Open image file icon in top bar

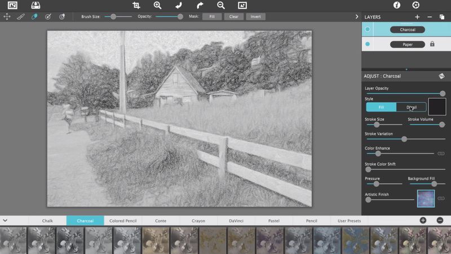[x=12, y=5]
